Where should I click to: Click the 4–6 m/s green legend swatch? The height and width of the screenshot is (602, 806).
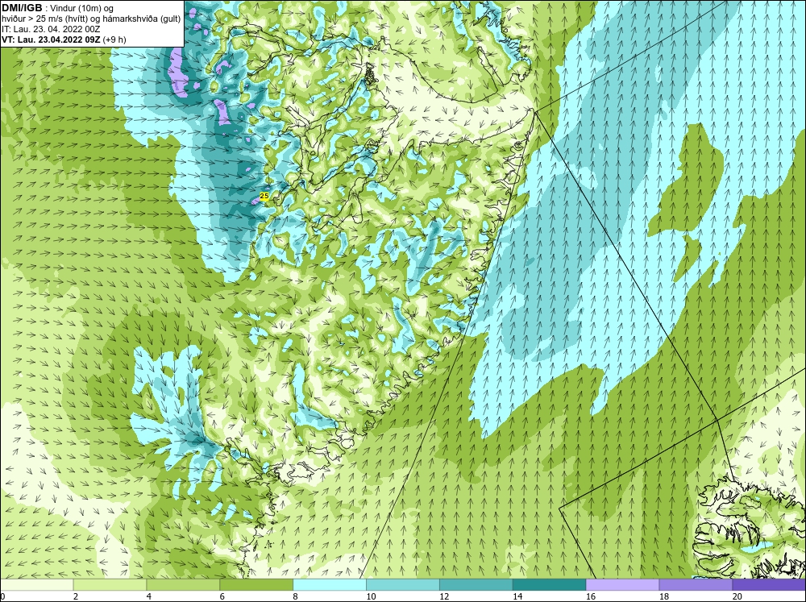pyautogui.click(x=183, y=585)
